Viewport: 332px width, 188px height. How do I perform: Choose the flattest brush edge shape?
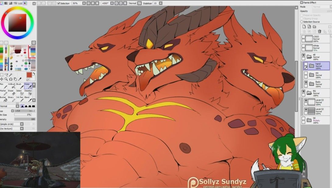(34, 106)
